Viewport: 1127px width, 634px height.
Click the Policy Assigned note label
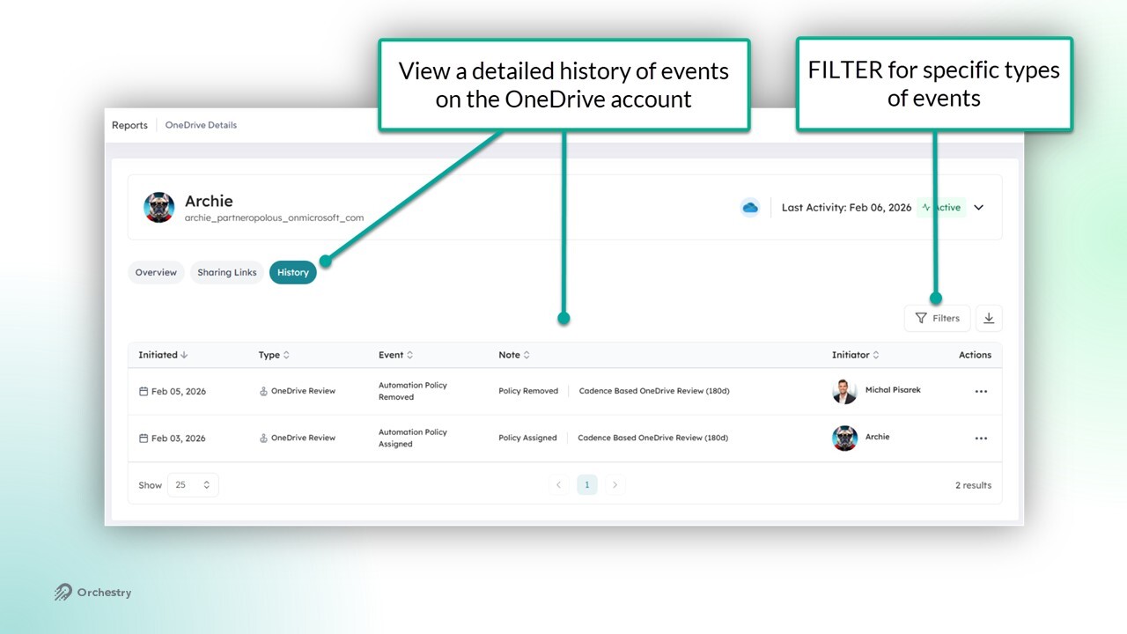click(527, 438)
